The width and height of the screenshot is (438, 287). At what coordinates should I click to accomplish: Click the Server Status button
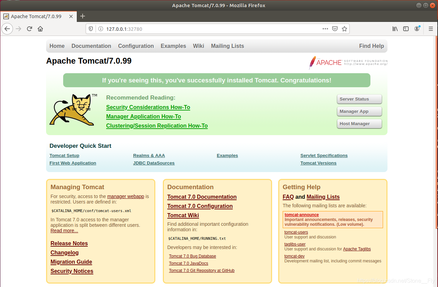point(359,99)
